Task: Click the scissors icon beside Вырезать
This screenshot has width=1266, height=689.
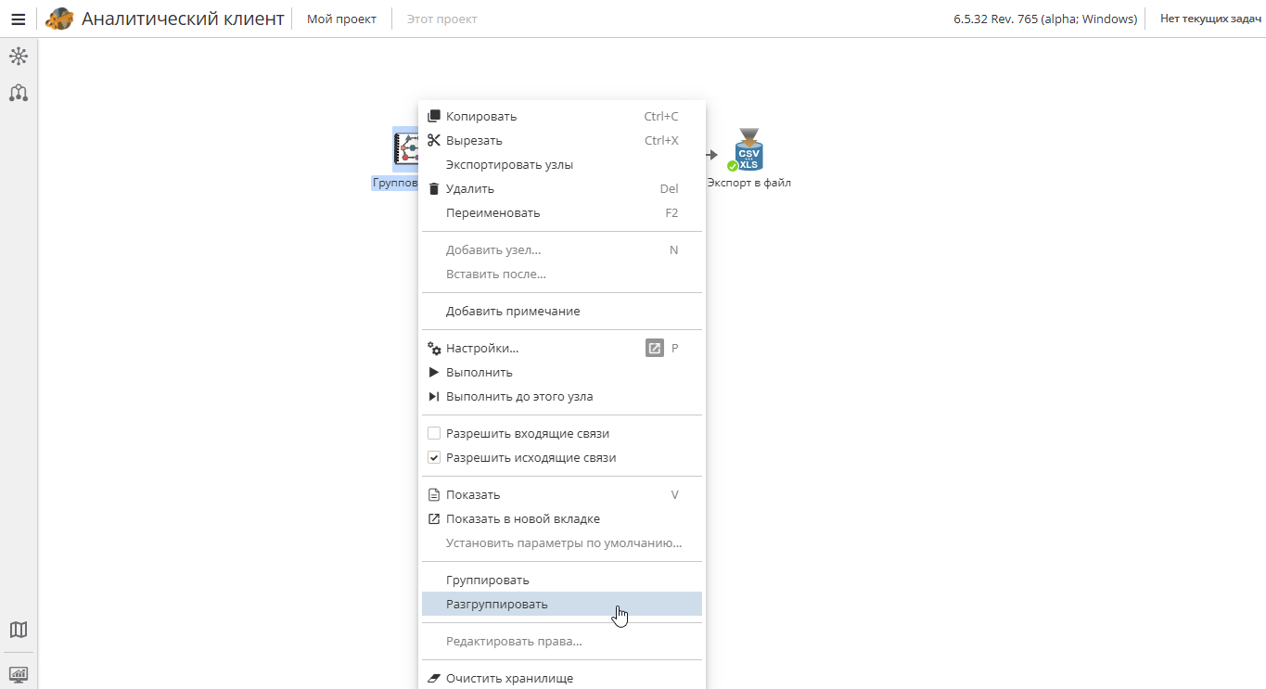Action: pyautogui.click(x=433, y=140)
